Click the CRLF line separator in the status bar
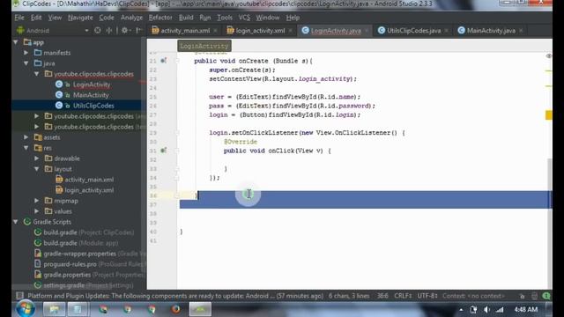 point(403,296)
